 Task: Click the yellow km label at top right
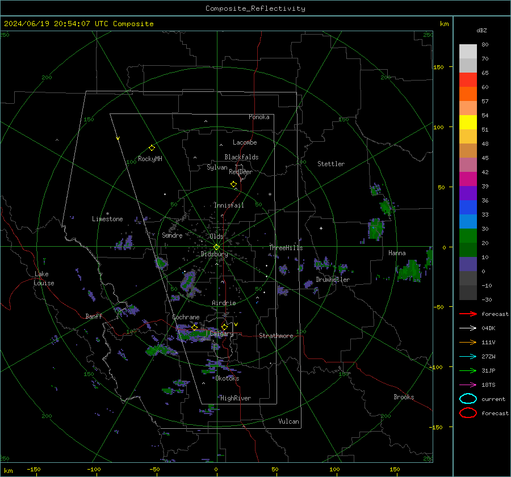pos(444,24)
